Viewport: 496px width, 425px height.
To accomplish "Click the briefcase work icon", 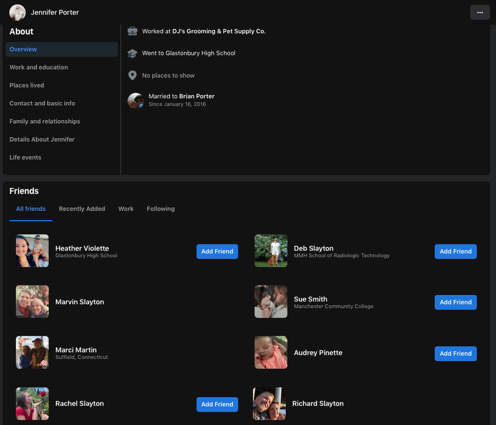I will (x=132, y=31).
